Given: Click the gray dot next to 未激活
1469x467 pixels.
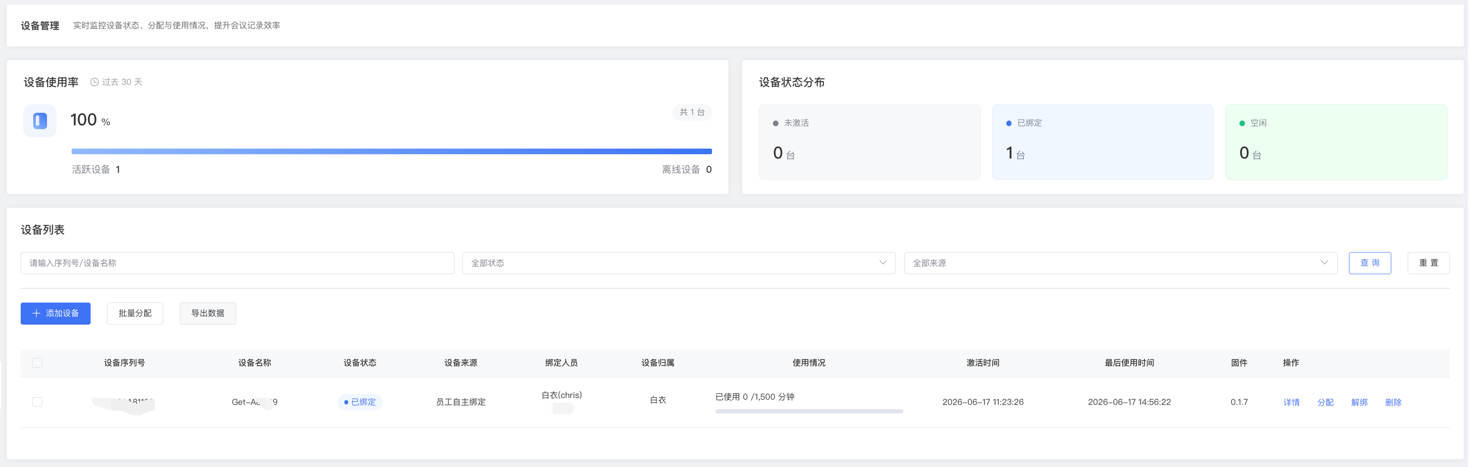Looking at the screenshot, I should [776, 123].
